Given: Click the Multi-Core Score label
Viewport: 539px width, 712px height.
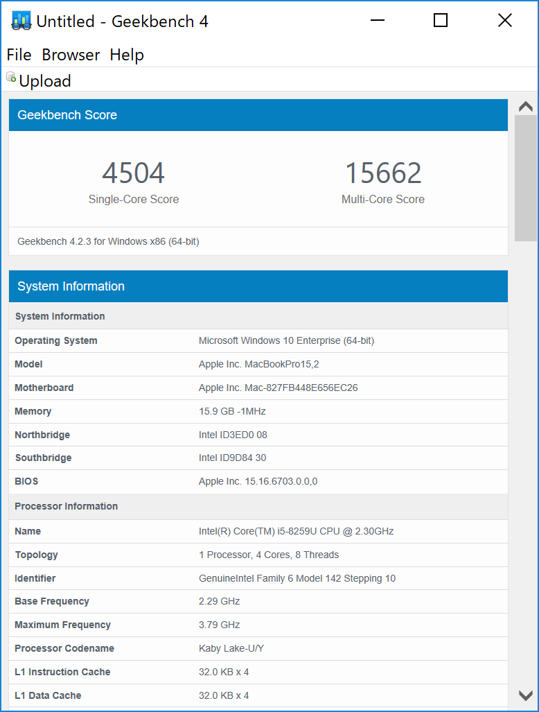Looking at the screenshot, I should coord(383,200).
